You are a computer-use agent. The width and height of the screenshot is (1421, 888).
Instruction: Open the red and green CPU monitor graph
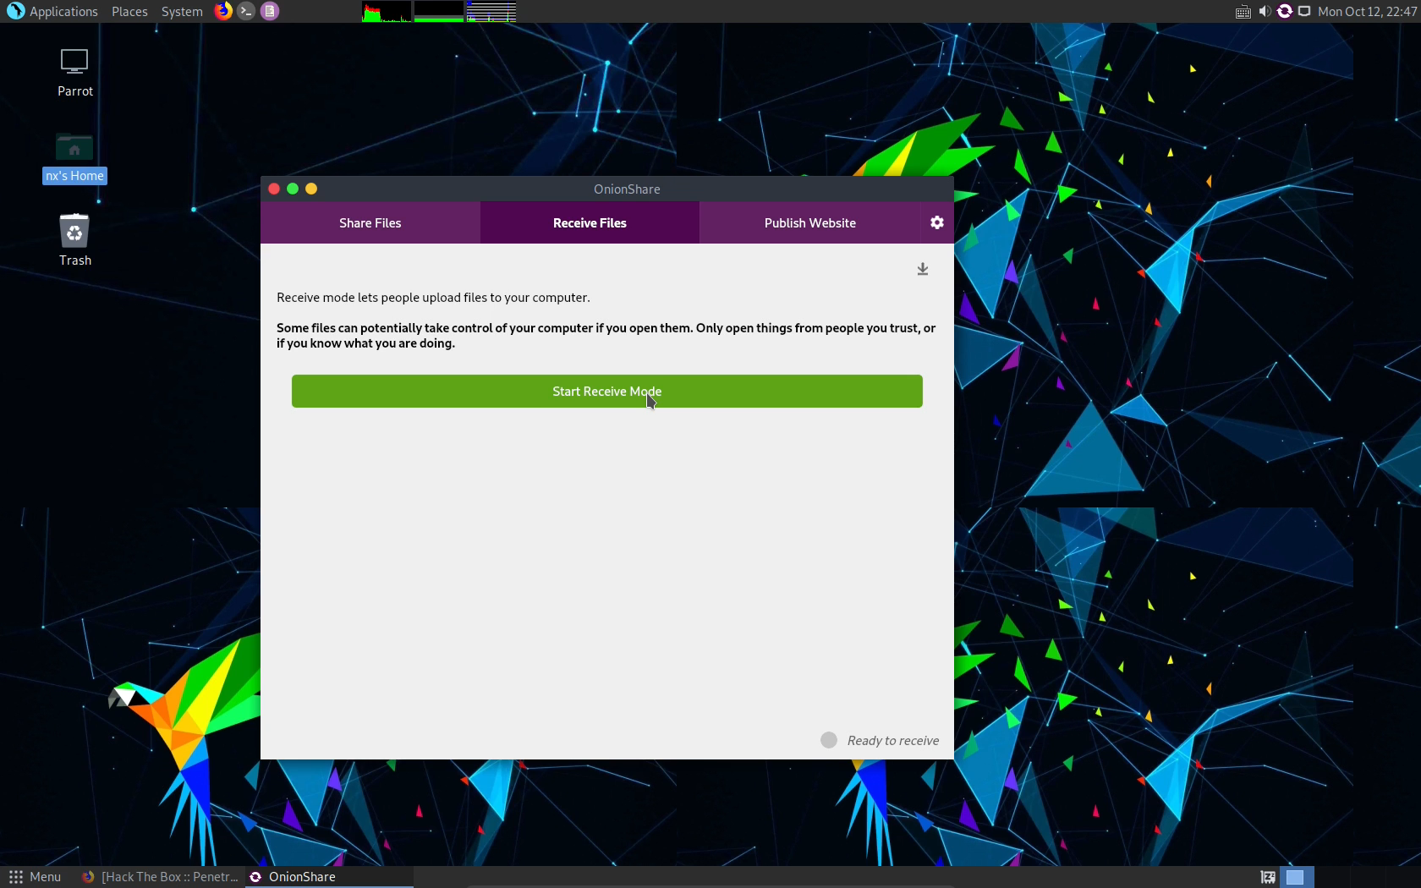(x=387, y=11)
